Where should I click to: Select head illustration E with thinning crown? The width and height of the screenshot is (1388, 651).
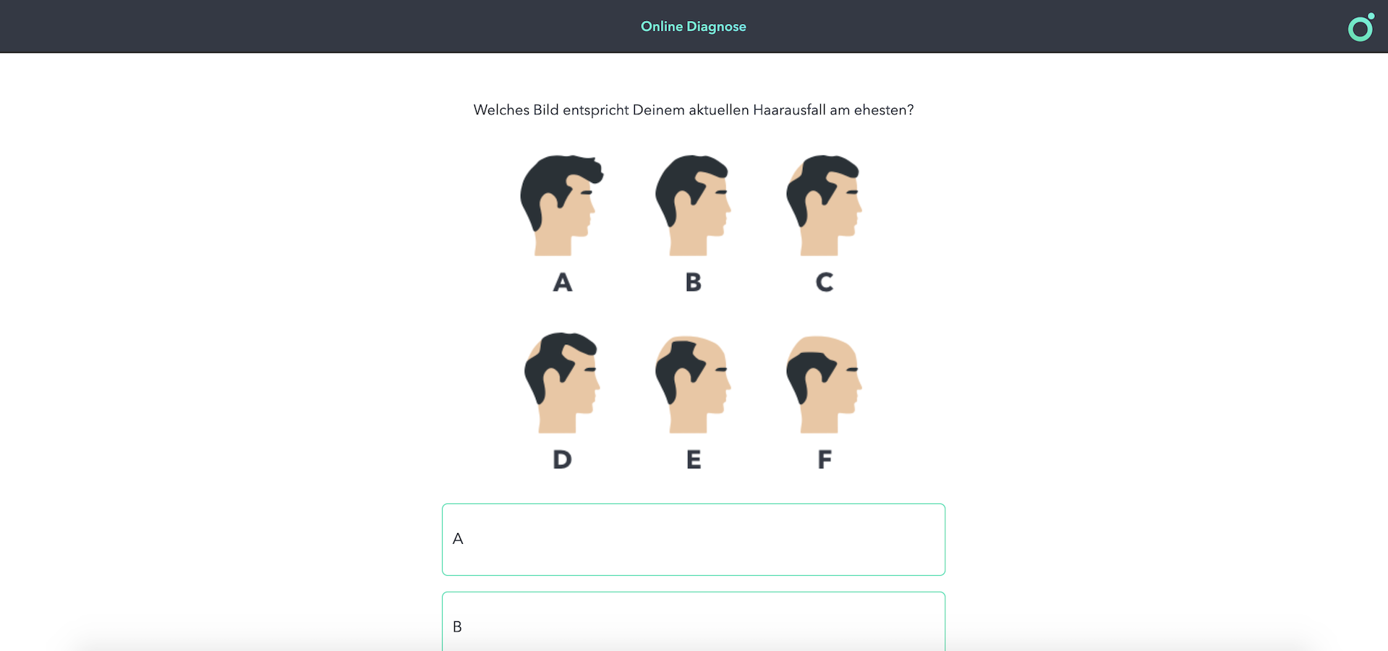pos(693,384)
